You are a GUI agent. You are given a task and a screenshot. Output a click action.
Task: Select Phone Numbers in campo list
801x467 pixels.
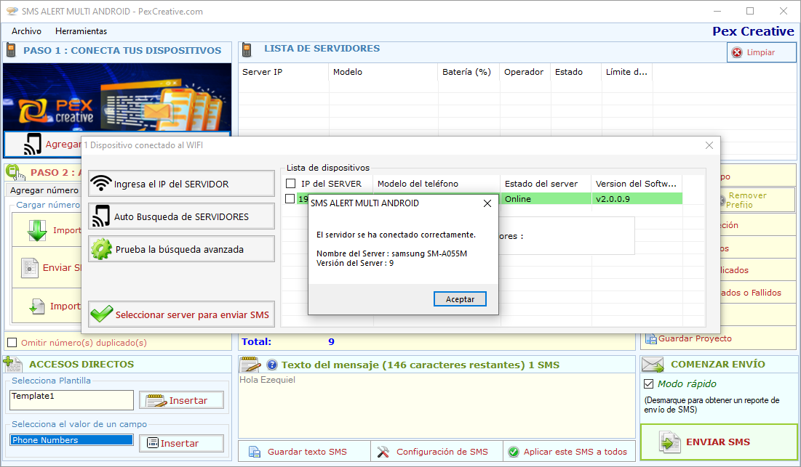point(71,440)
